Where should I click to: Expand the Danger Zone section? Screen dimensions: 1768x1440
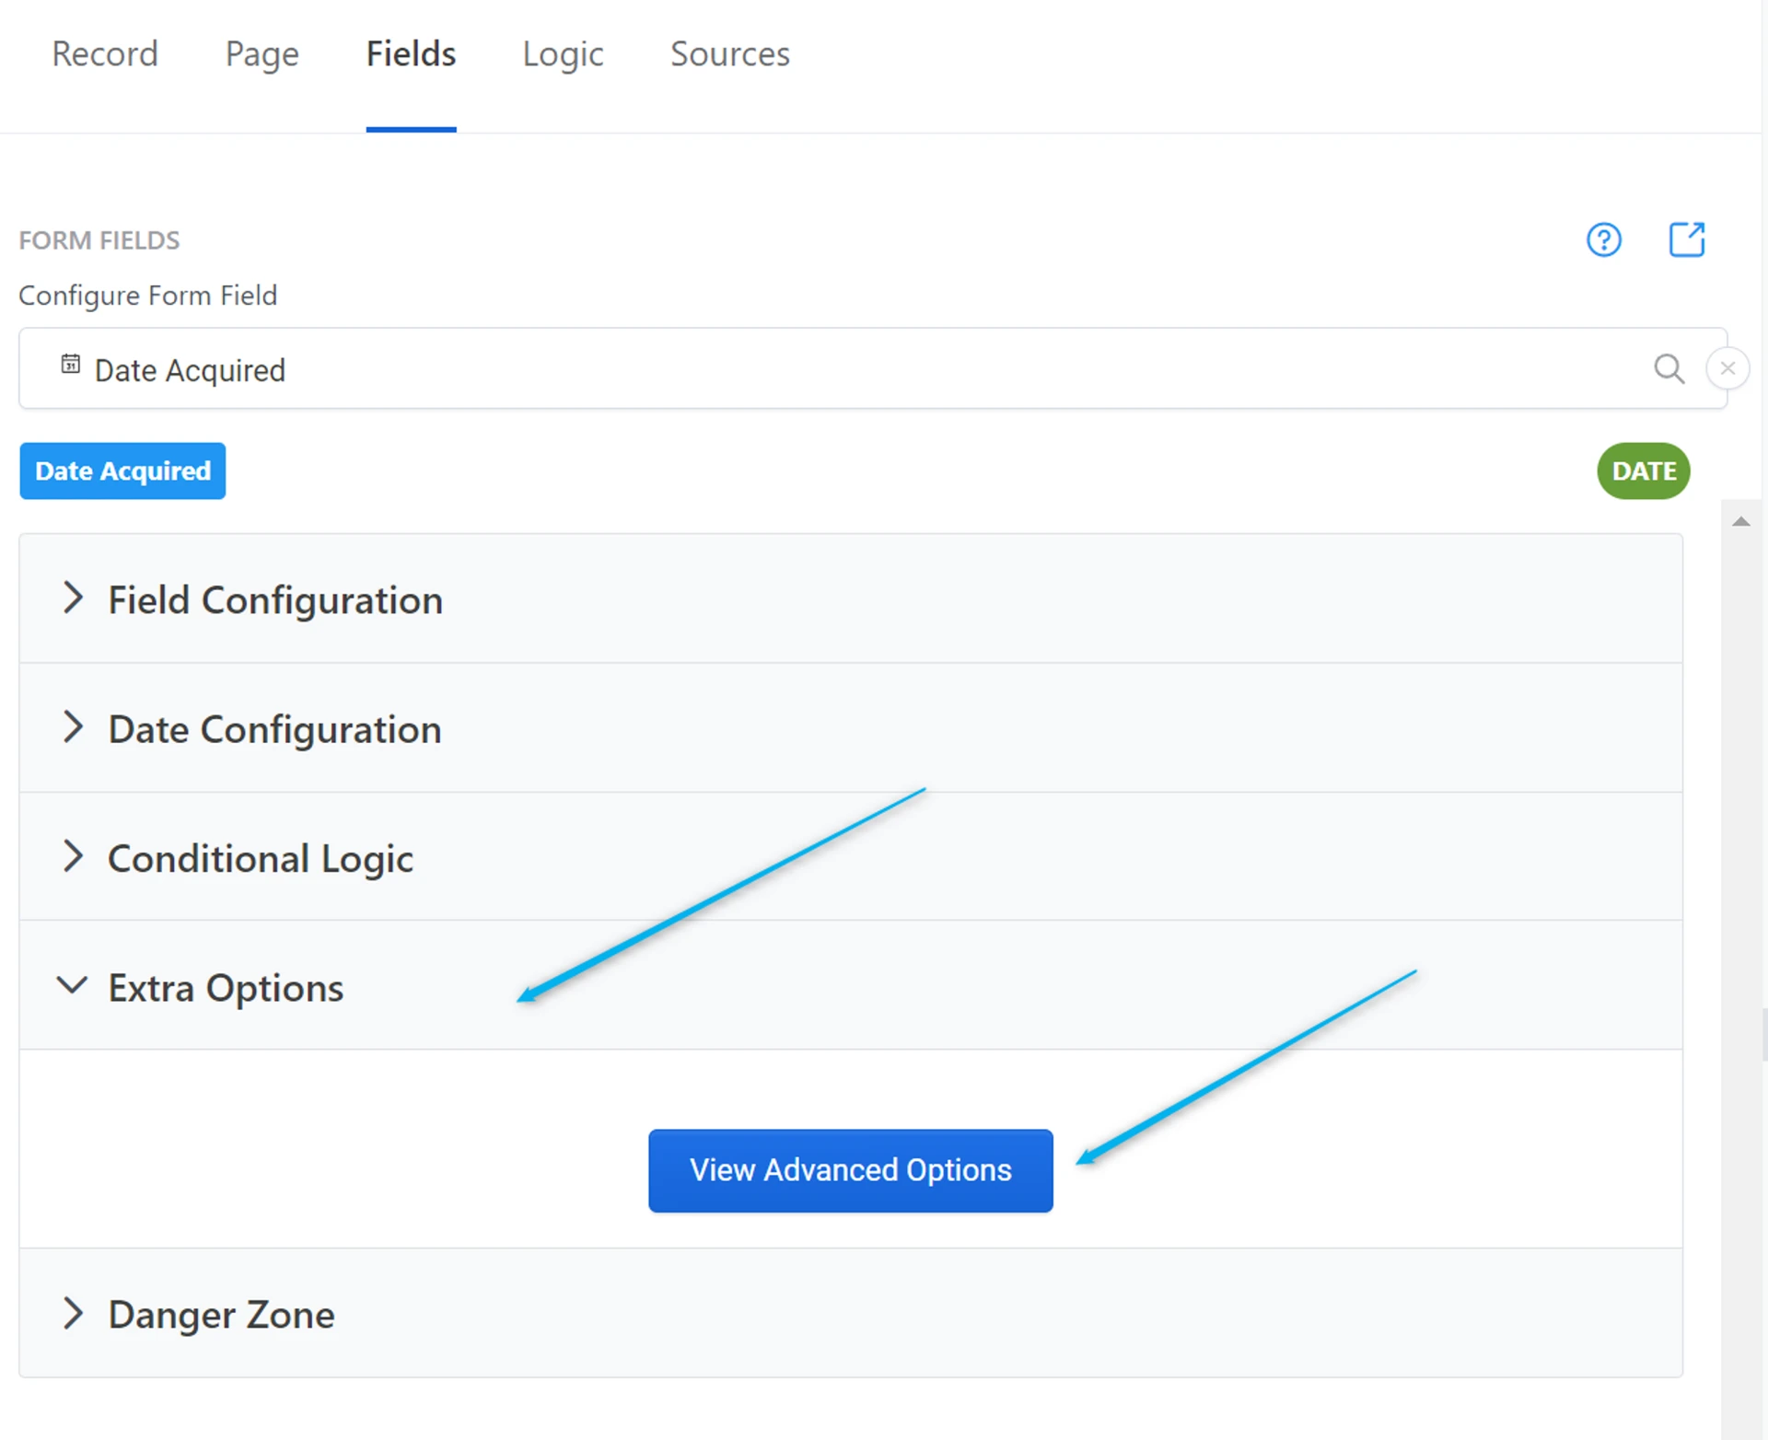tap(221, 1314)
